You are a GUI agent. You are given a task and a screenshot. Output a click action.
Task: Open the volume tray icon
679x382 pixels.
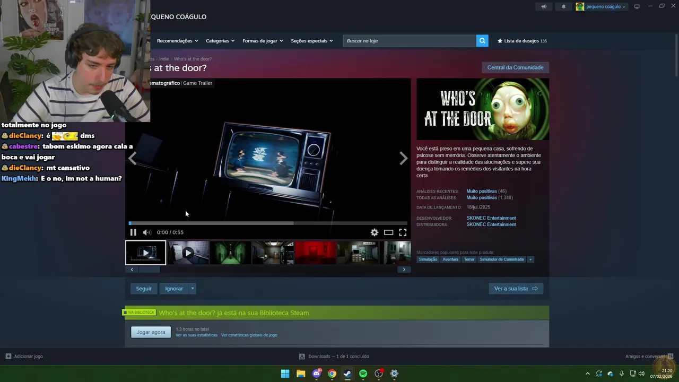pyautogui.click(x=641, y=374)
